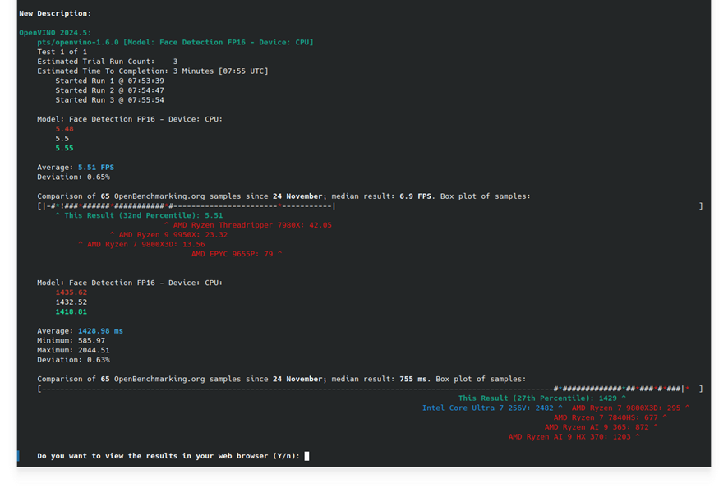728x502 pixels.
Task: Click the red 5.48 result value
Action: pos(65,129)
